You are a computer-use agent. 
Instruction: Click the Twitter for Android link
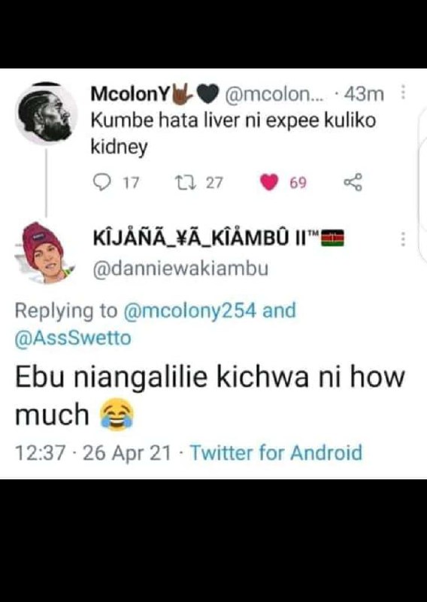pos(276,452)
